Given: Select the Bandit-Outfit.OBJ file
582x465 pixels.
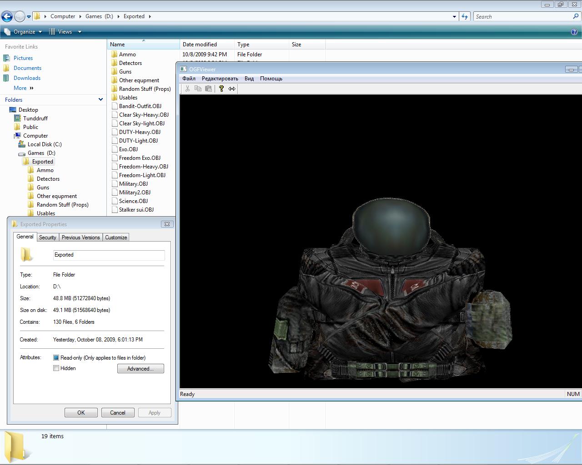Looking at the screenshot, I should (x=140, y=106).
